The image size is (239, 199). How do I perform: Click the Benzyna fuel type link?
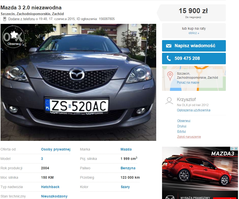(128, 168)
